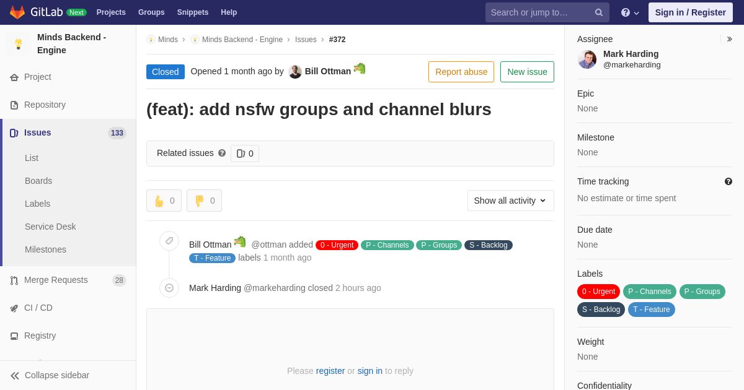Open the Help question mark menu

click(x=630, y=12)
